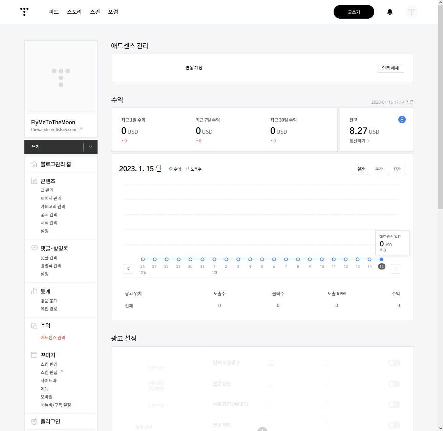Image resolution: width=443 pixels, height=431 pixels.
Task: Click the 꾸미기 layout icon
Action: [x=34, y=355]
